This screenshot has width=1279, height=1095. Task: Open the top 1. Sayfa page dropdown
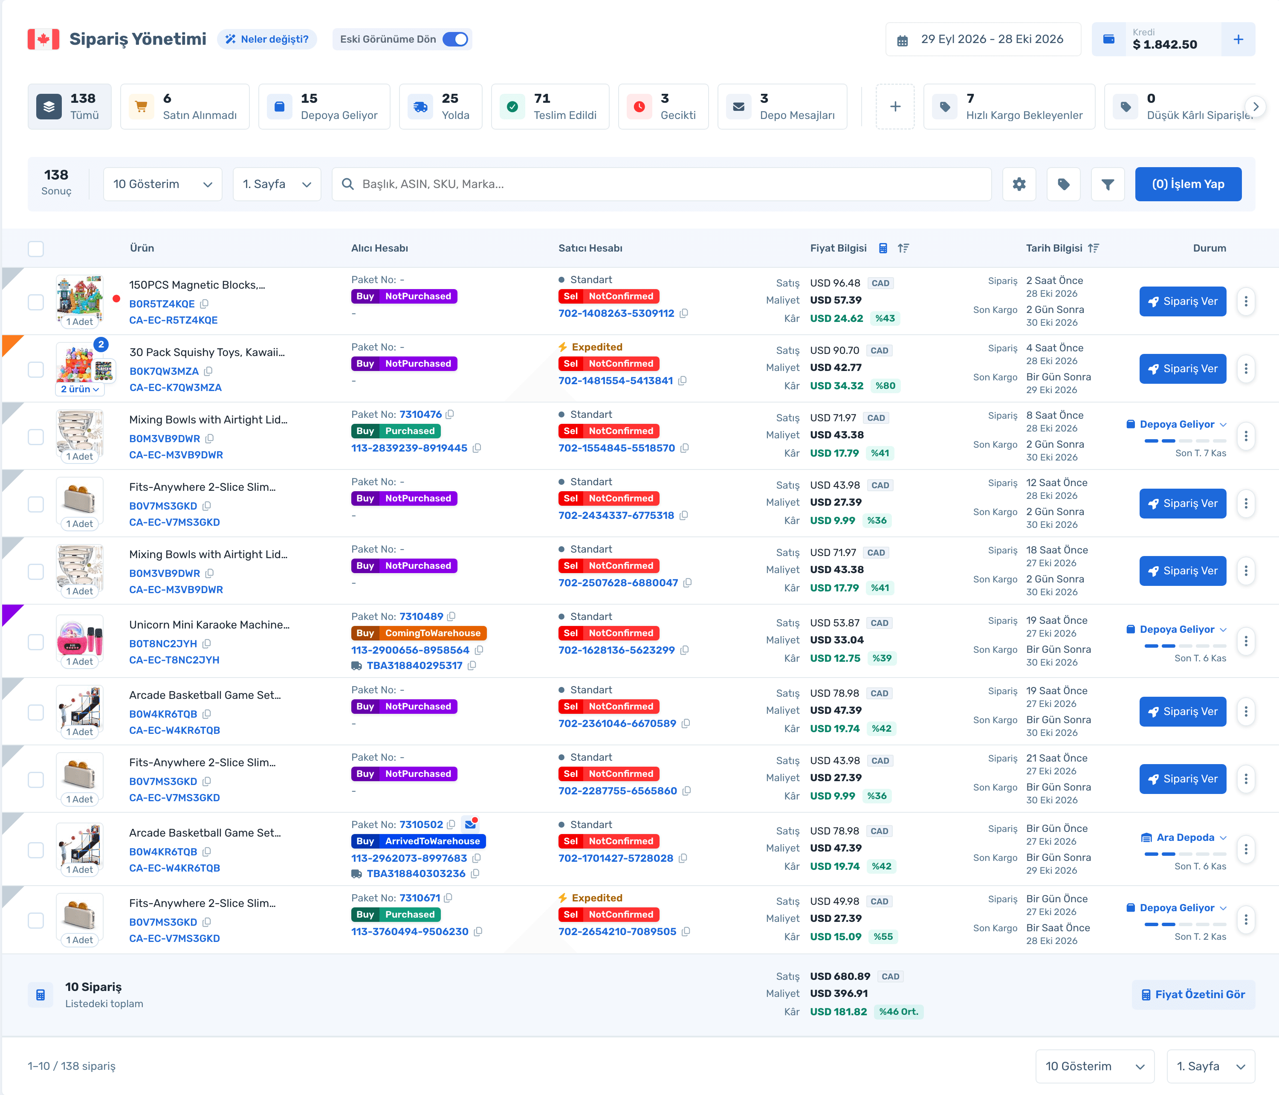coord(277,184)
